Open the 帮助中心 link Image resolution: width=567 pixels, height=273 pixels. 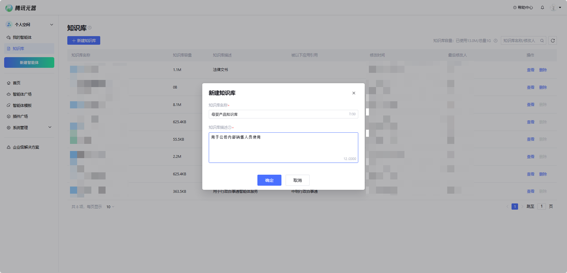523,8
